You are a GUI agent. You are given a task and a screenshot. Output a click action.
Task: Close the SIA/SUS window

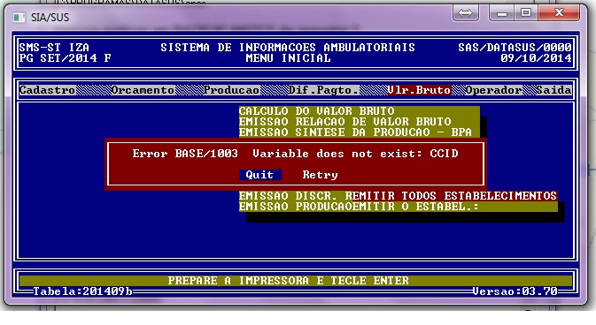559,13
